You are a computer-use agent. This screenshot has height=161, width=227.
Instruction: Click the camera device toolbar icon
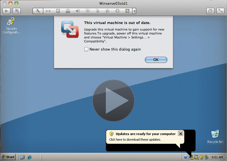[88, 11]
